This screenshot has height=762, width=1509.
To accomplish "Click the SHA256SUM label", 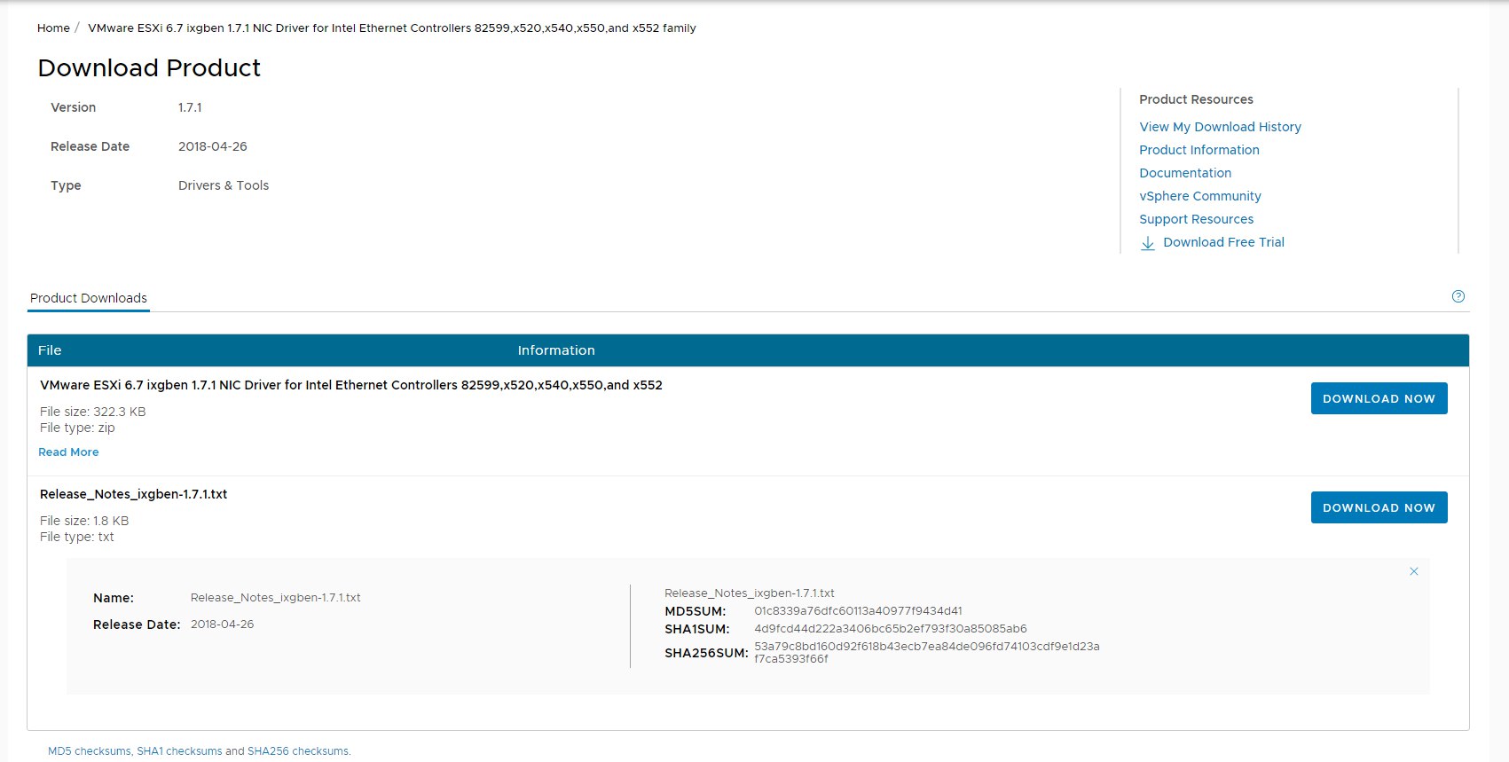I will (x=706, y=653).
